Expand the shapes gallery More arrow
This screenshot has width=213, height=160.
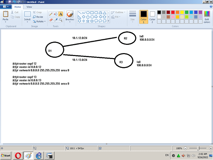tap(108, 21)
